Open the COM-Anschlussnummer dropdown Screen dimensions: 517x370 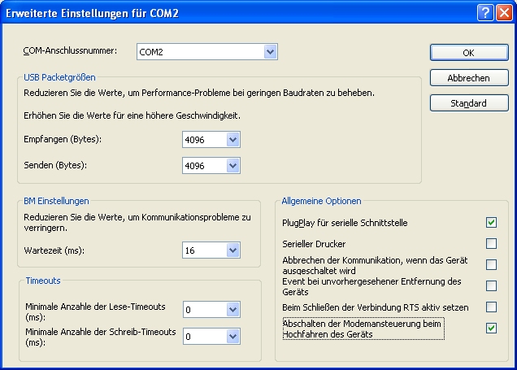coord(271,52)
